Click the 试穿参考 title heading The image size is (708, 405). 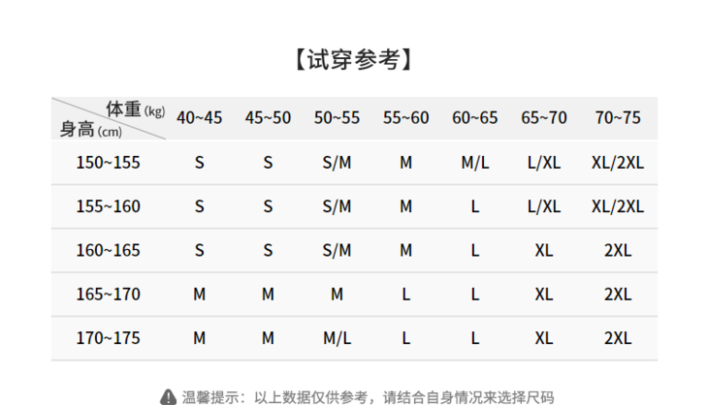click(x=354, y=59)
